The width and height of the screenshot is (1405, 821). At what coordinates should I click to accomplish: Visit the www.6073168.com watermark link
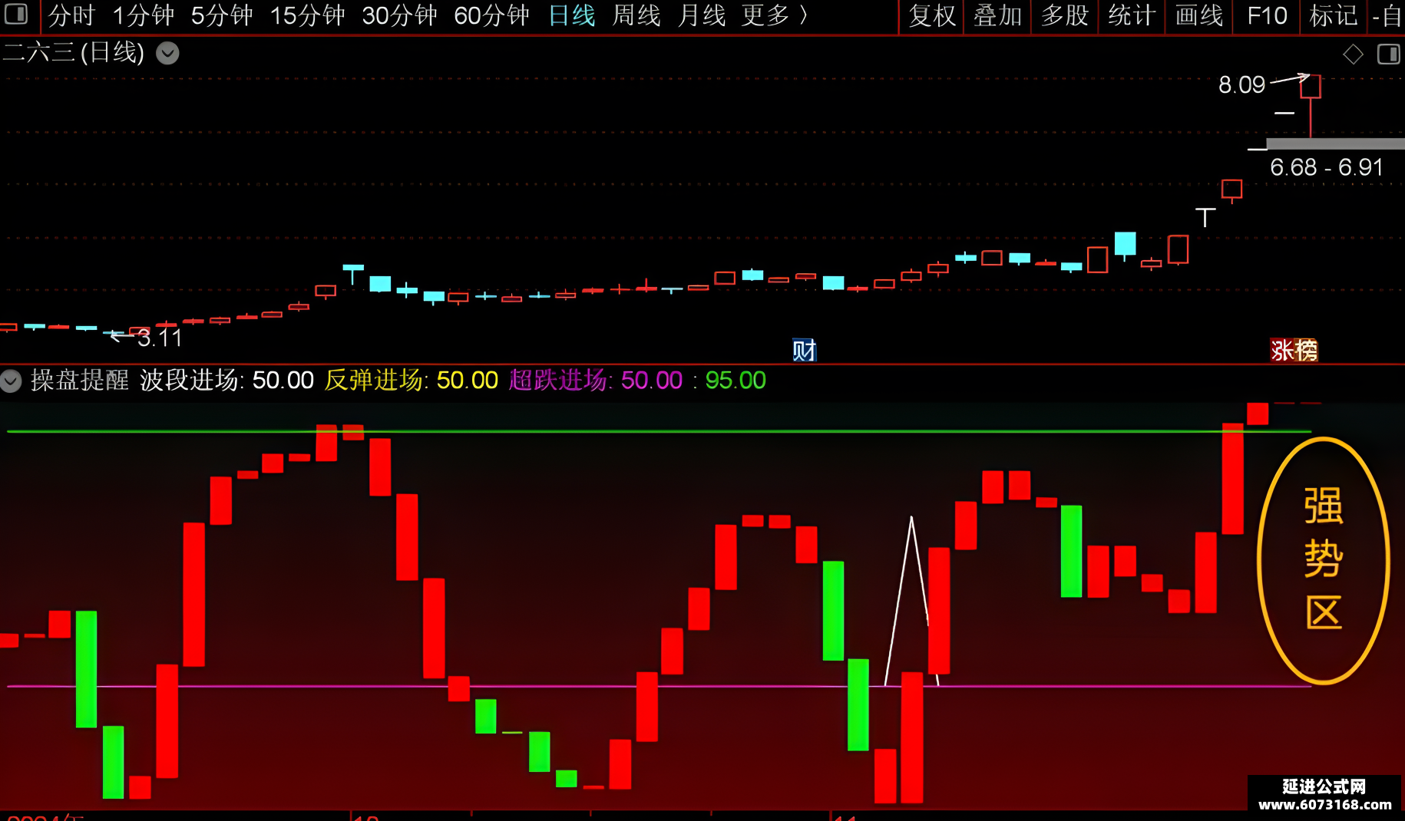pos(1324,805)
